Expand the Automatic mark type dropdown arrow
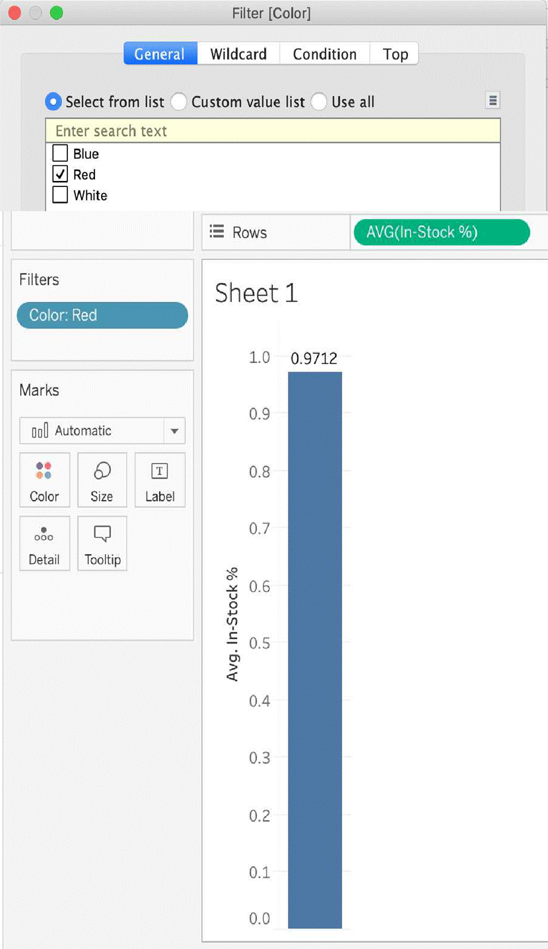This screenshot has width=548, height=949. coord(174,431)
